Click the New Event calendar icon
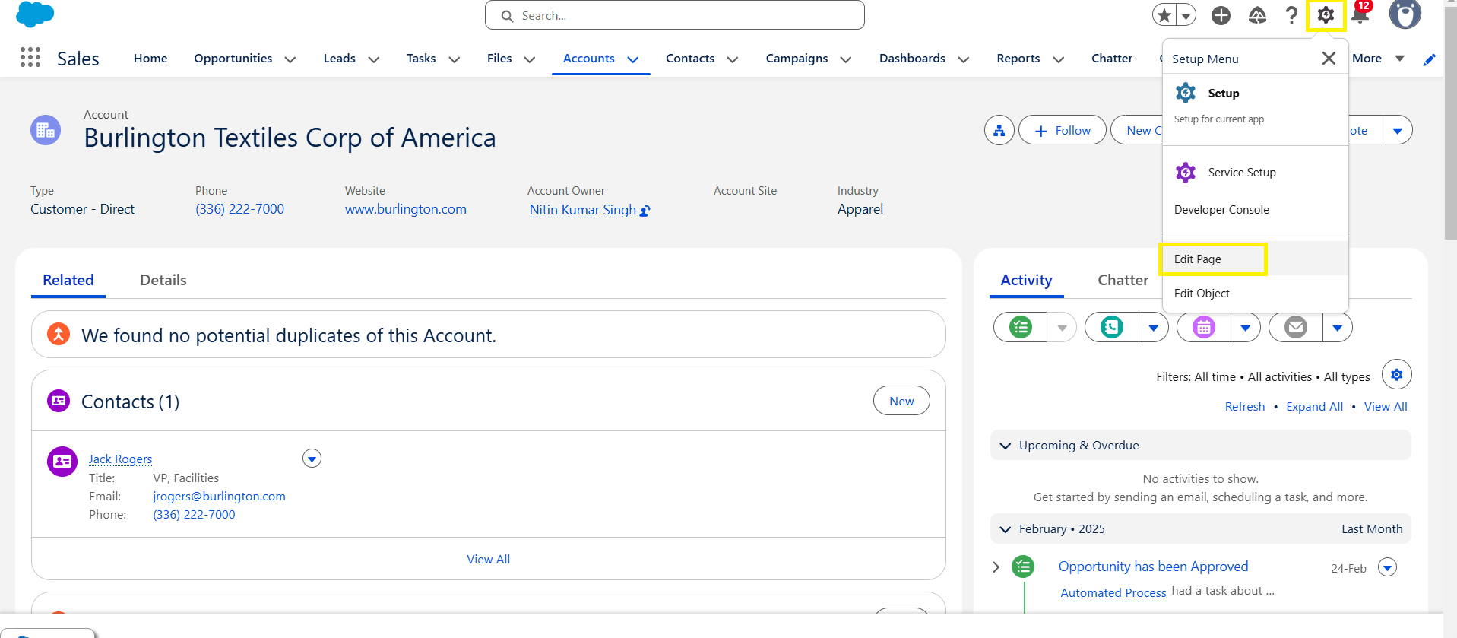Image resolution: width=1457 pixels, height=638 pixels. [1204, 327]
